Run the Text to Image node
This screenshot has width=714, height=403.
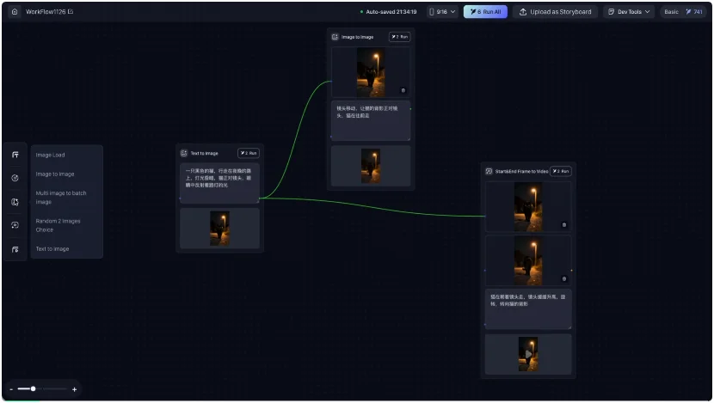[x=248, y=153]
